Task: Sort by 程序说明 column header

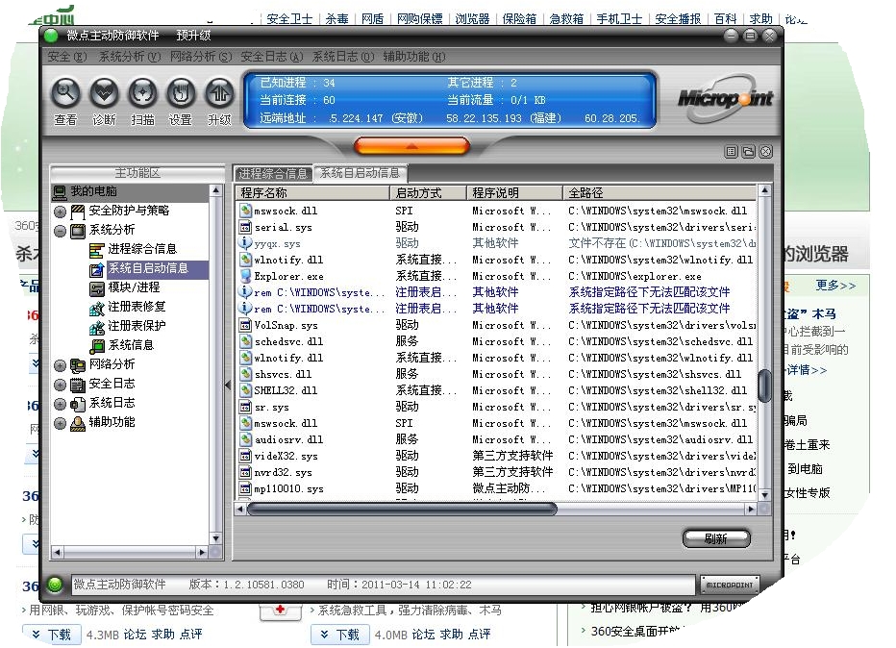Action: [x=515, y=192]
